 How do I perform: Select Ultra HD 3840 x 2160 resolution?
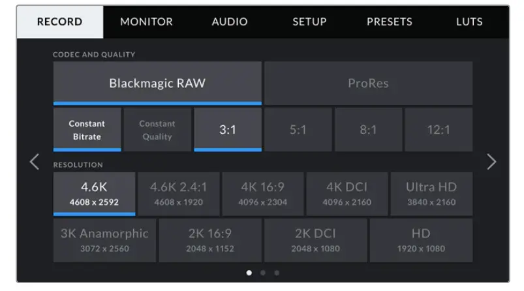pos(431,194)
